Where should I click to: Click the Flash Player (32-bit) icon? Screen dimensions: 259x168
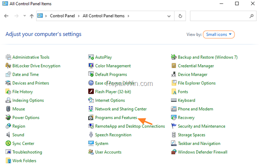[91, 91]
